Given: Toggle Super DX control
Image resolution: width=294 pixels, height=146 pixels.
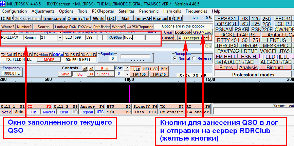Looking at the screenshot, I should [x=105, y=74].
